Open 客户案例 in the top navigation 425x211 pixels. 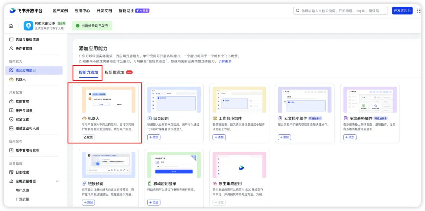pyautogui.click(x=60, y=11)
